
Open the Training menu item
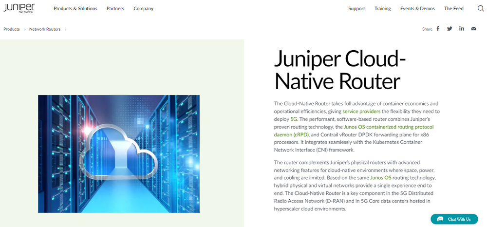point(383,9)
